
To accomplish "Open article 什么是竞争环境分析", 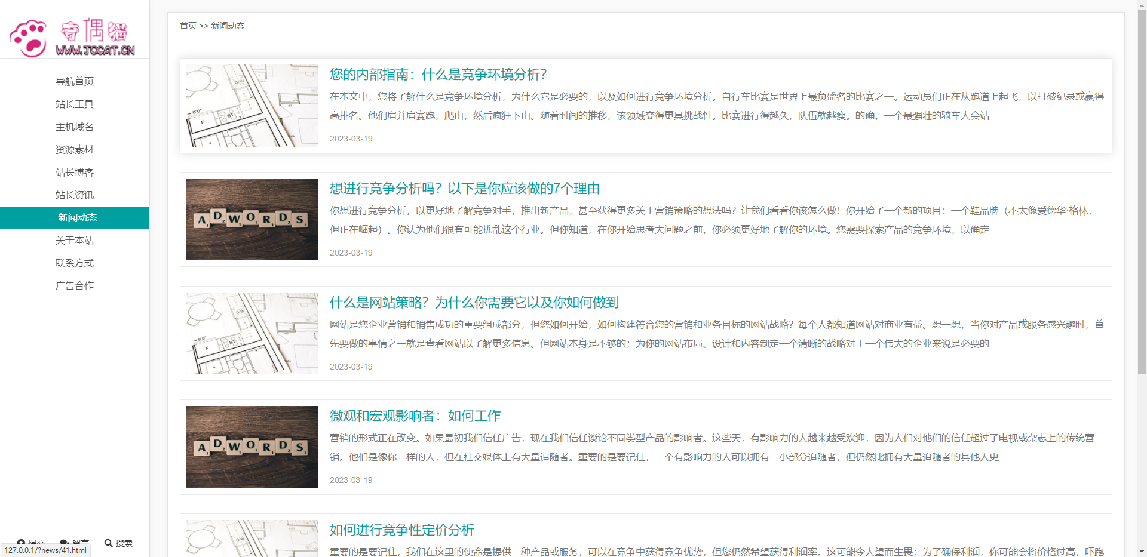I will click(x=438, y=74).
